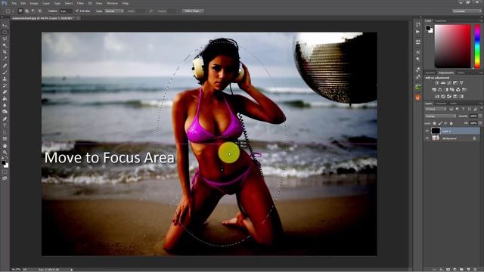484x272 pixels.
Task: Click the Feather value field
Action: pyautogui.click(x=66, y=11)
